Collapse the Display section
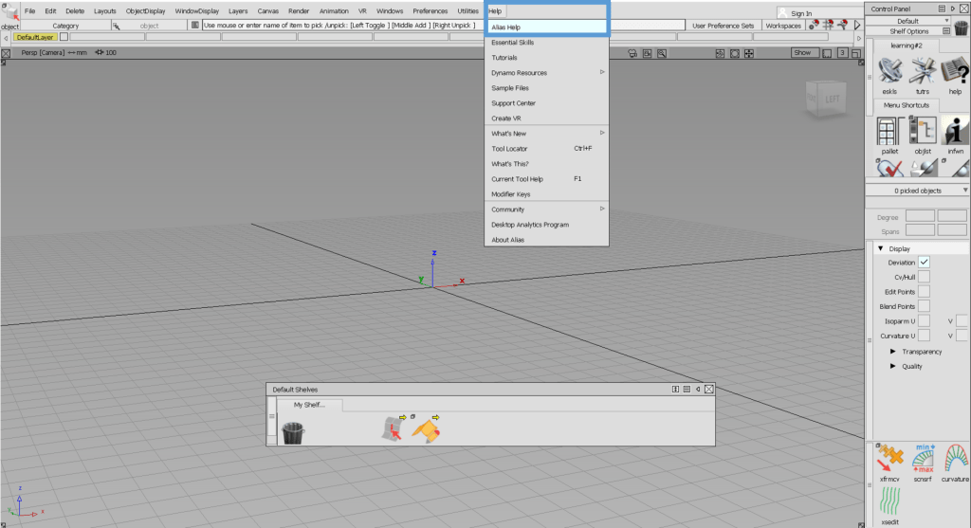 (881, 248)
